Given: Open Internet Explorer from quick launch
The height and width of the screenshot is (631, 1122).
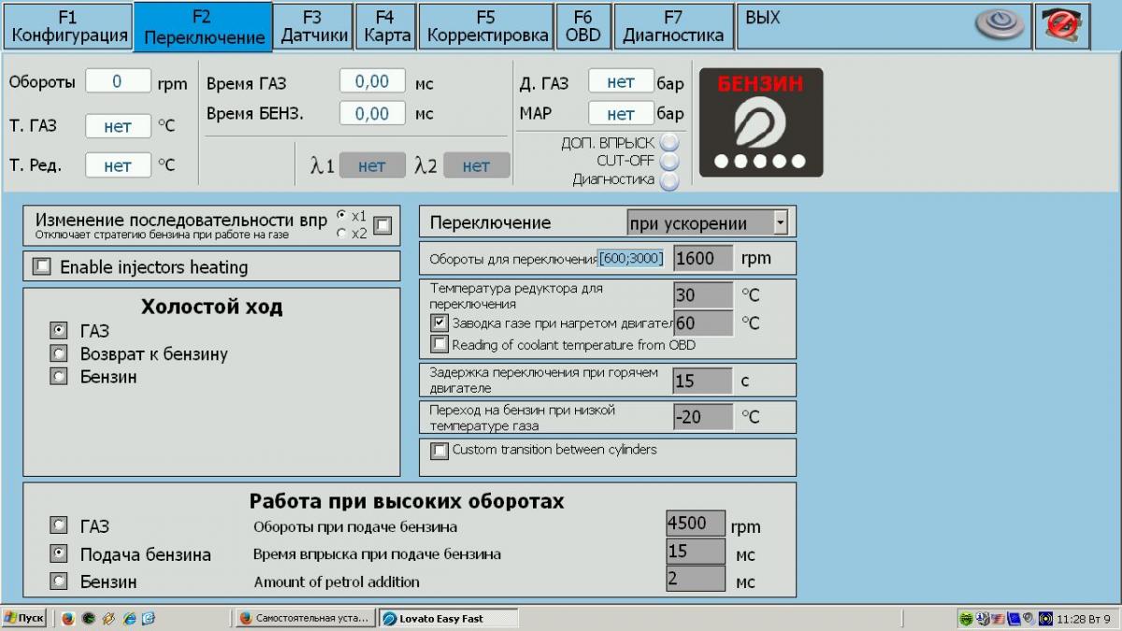Looking at the screenshot, I should click(130, 618).
